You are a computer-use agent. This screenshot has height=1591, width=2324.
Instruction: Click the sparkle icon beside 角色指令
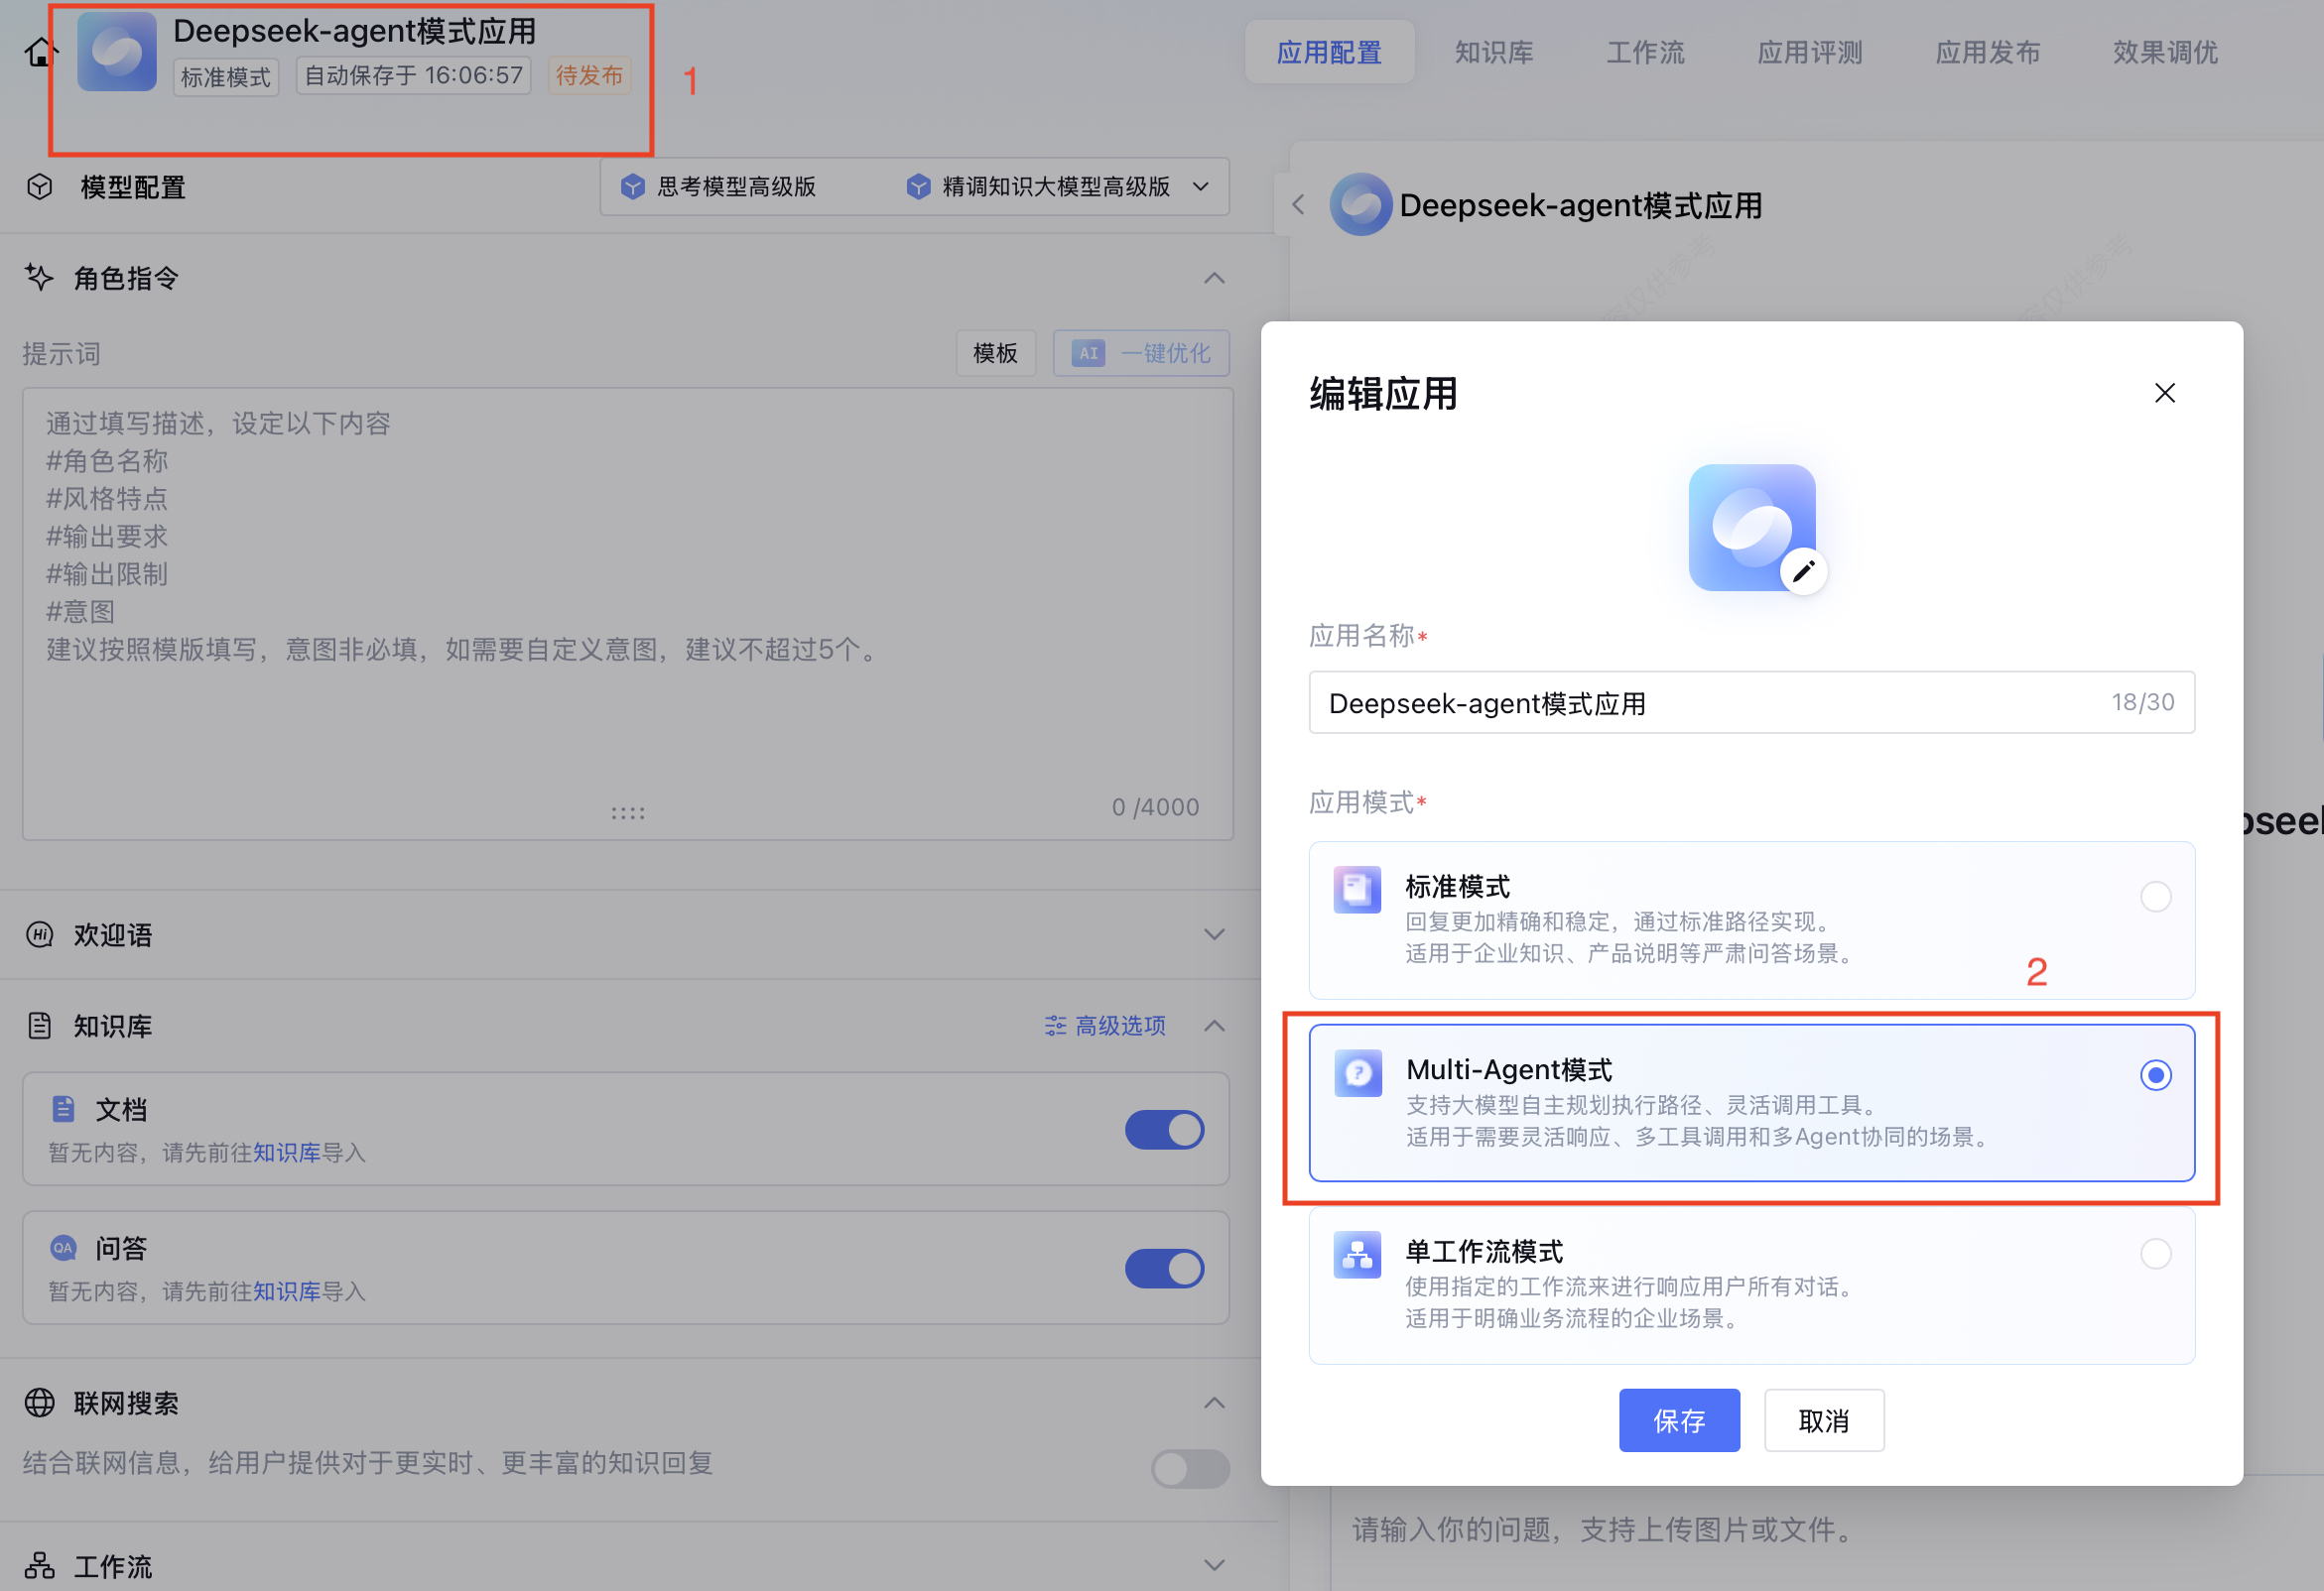pyautogui.click(x=39, y=277)
